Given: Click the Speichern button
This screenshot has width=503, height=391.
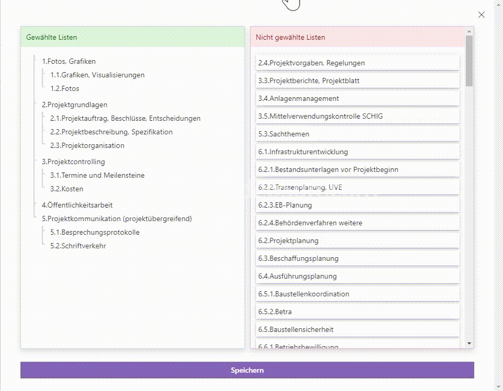Looking at the screenshot, I should [248, 370].
